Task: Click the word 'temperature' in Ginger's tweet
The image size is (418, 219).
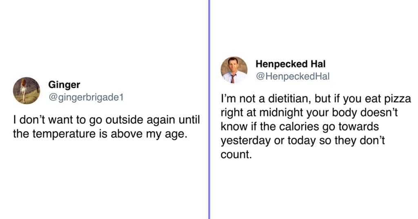Action: (x=64, y=134)
